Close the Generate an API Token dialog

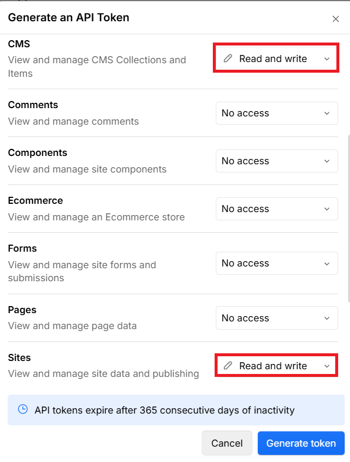tap(336, 19)
